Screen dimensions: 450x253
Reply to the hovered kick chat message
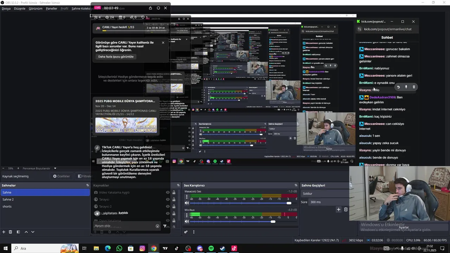[398, 87]
